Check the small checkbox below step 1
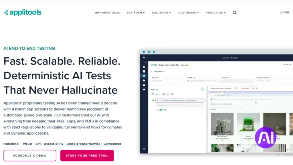Viewport: 293px width, 165px height. click(x=157, y=110)
